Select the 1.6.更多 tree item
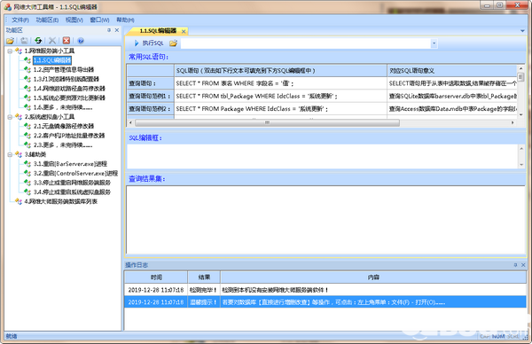The image size is (532, 344). 63,107
